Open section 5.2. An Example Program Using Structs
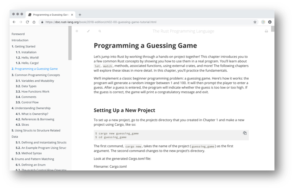The width and height of the screenshot is (294, 190). 41,148
